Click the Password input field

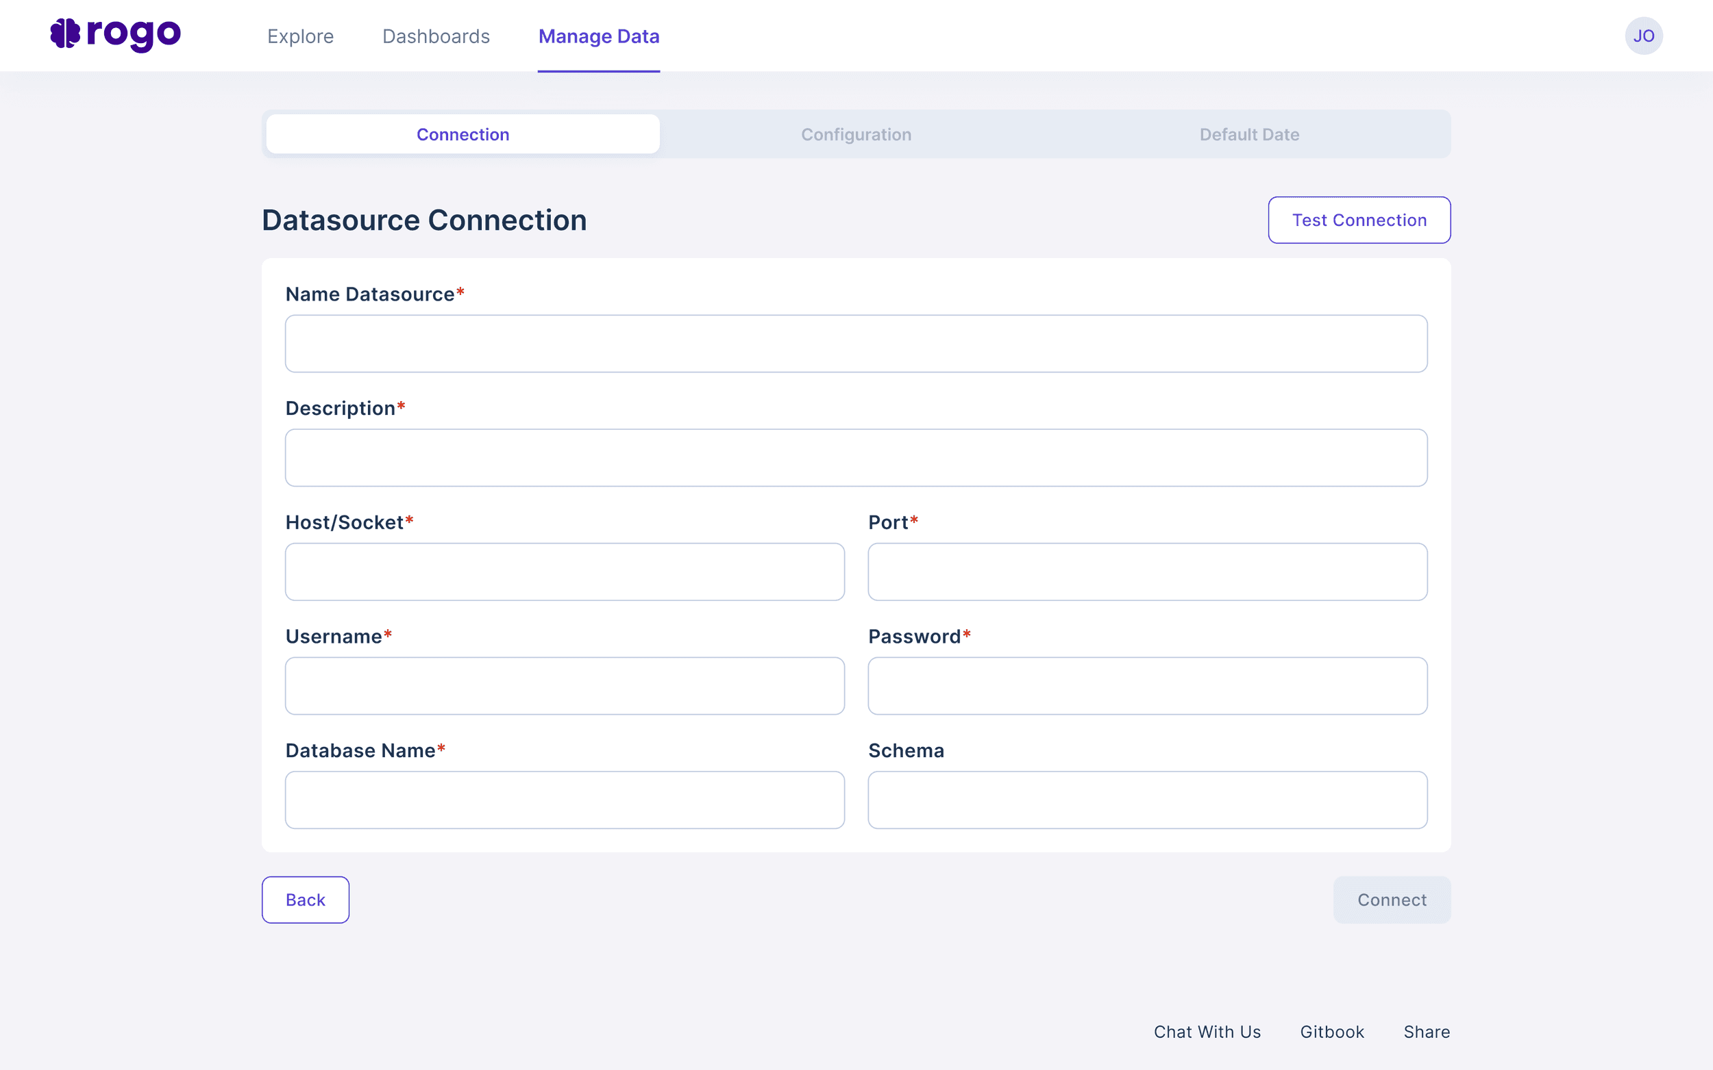tap(1147, 686)
